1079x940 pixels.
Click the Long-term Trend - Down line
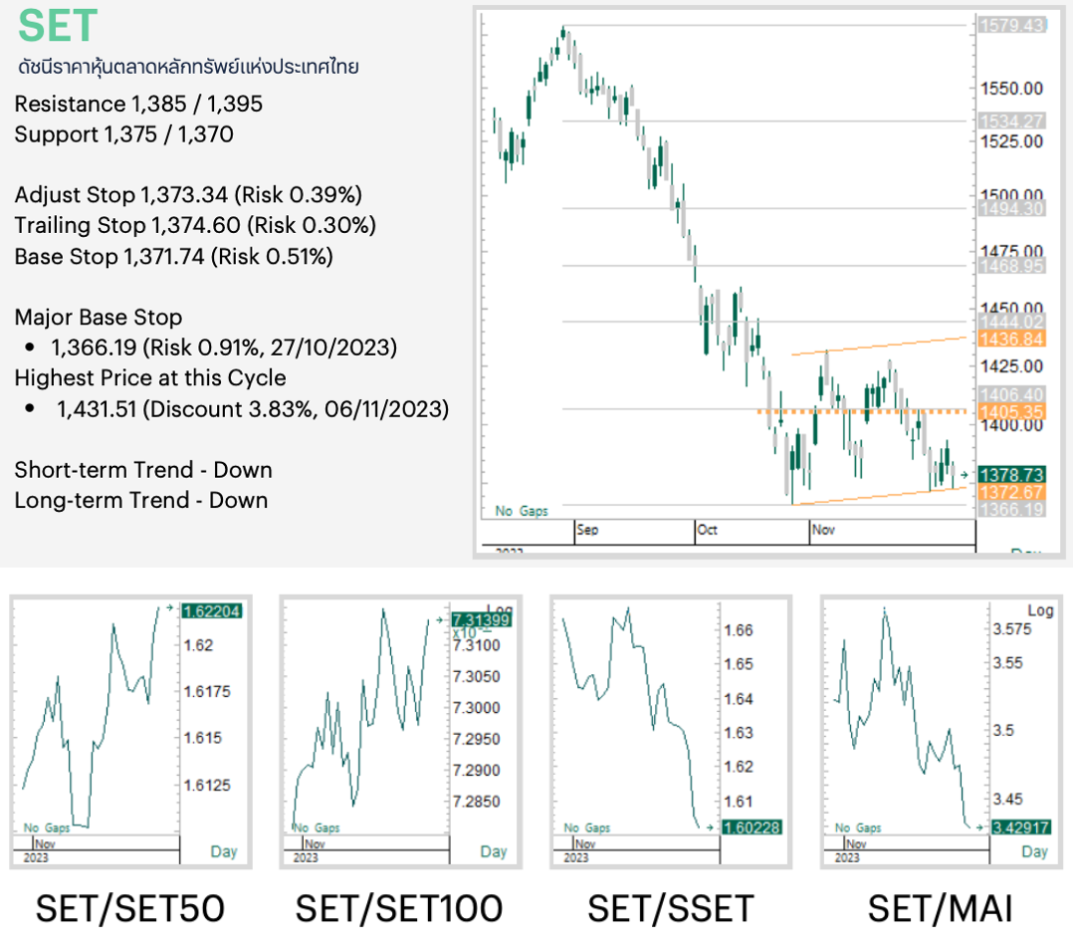pyautogui.click(x=141, y=500)
